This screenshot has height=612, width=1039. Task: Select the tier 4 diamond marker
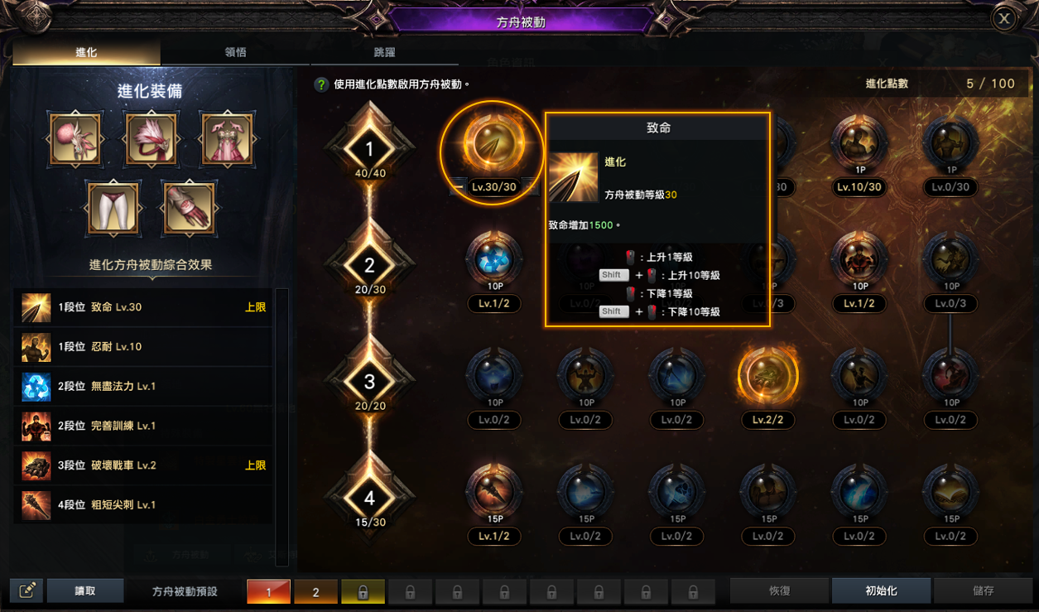(369, 498)
